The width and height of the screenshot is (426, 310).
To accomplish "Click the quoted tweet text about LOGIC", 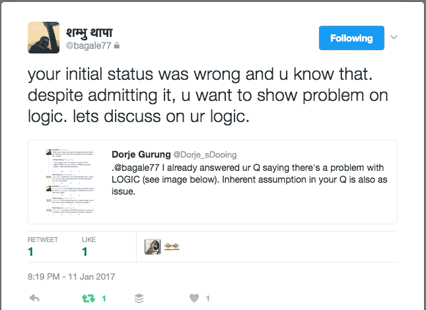I will point(250,179).
